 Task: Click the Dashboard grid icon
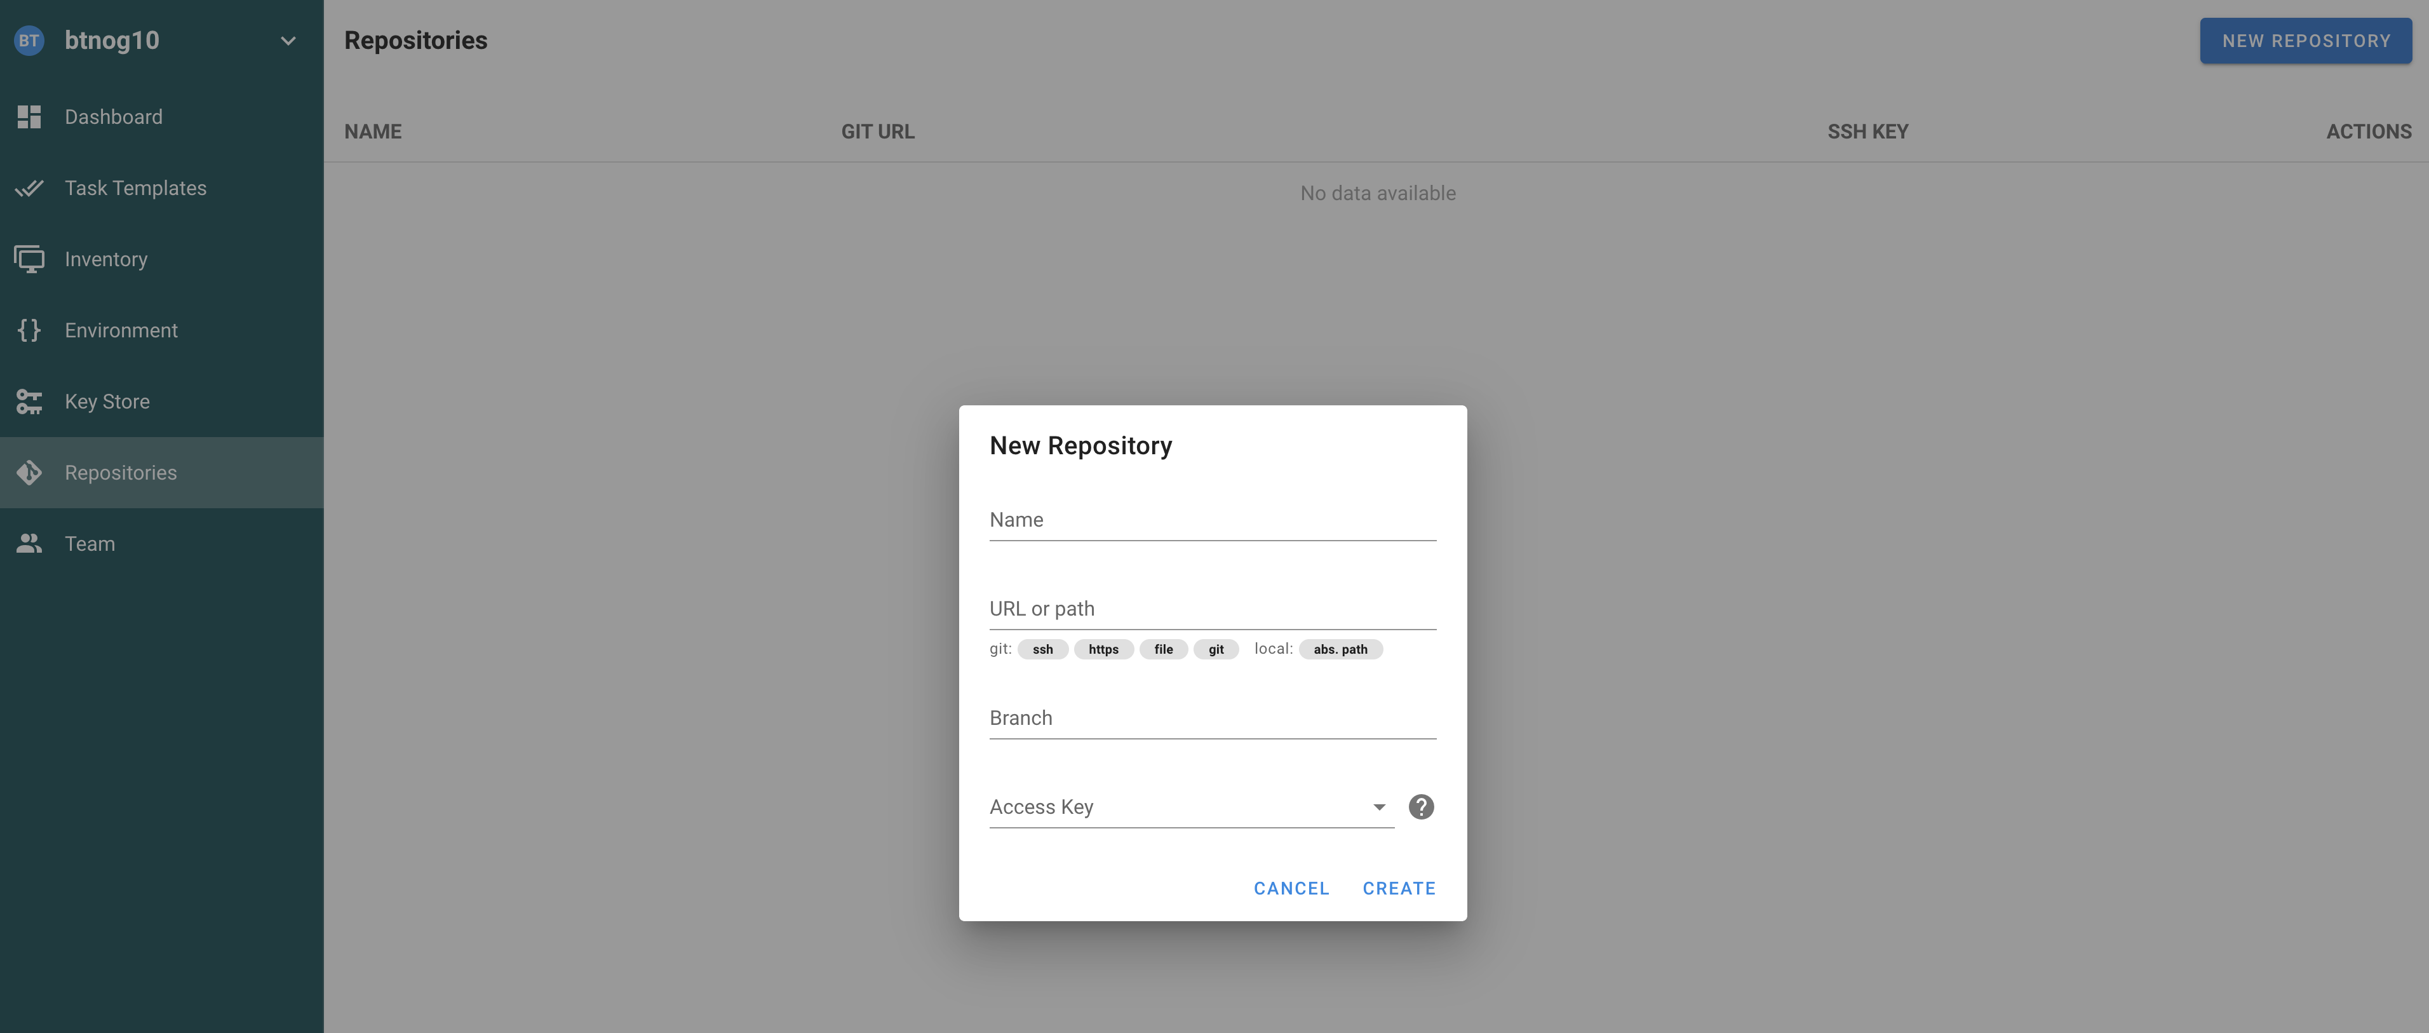coord(29,117)
